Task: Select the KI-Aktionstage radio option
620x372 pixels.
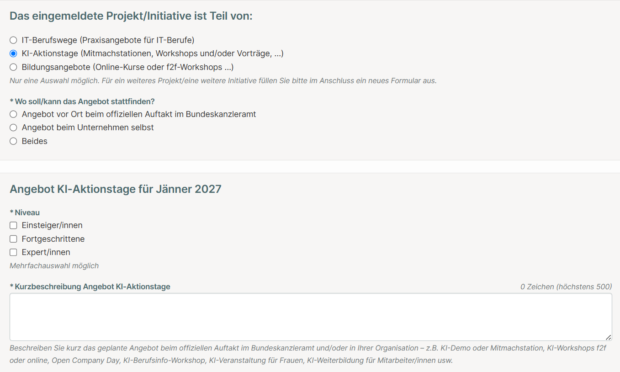Action: (x=13, y=54)
